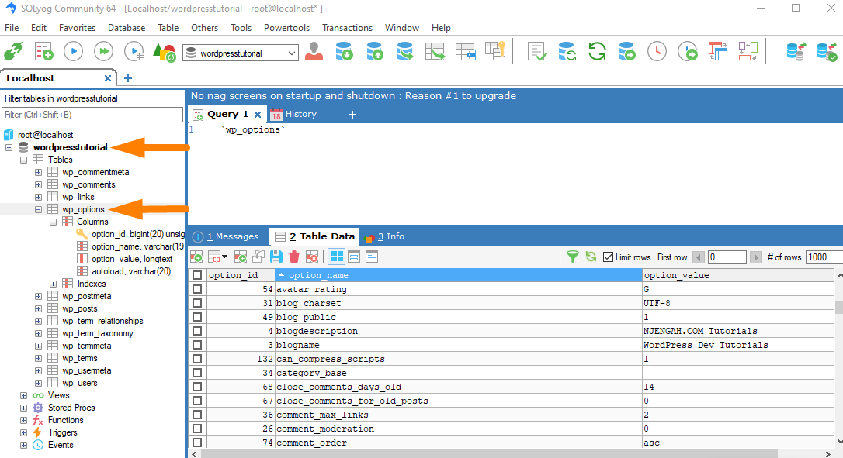Click the previous rows arrow button

pos(699,257)
